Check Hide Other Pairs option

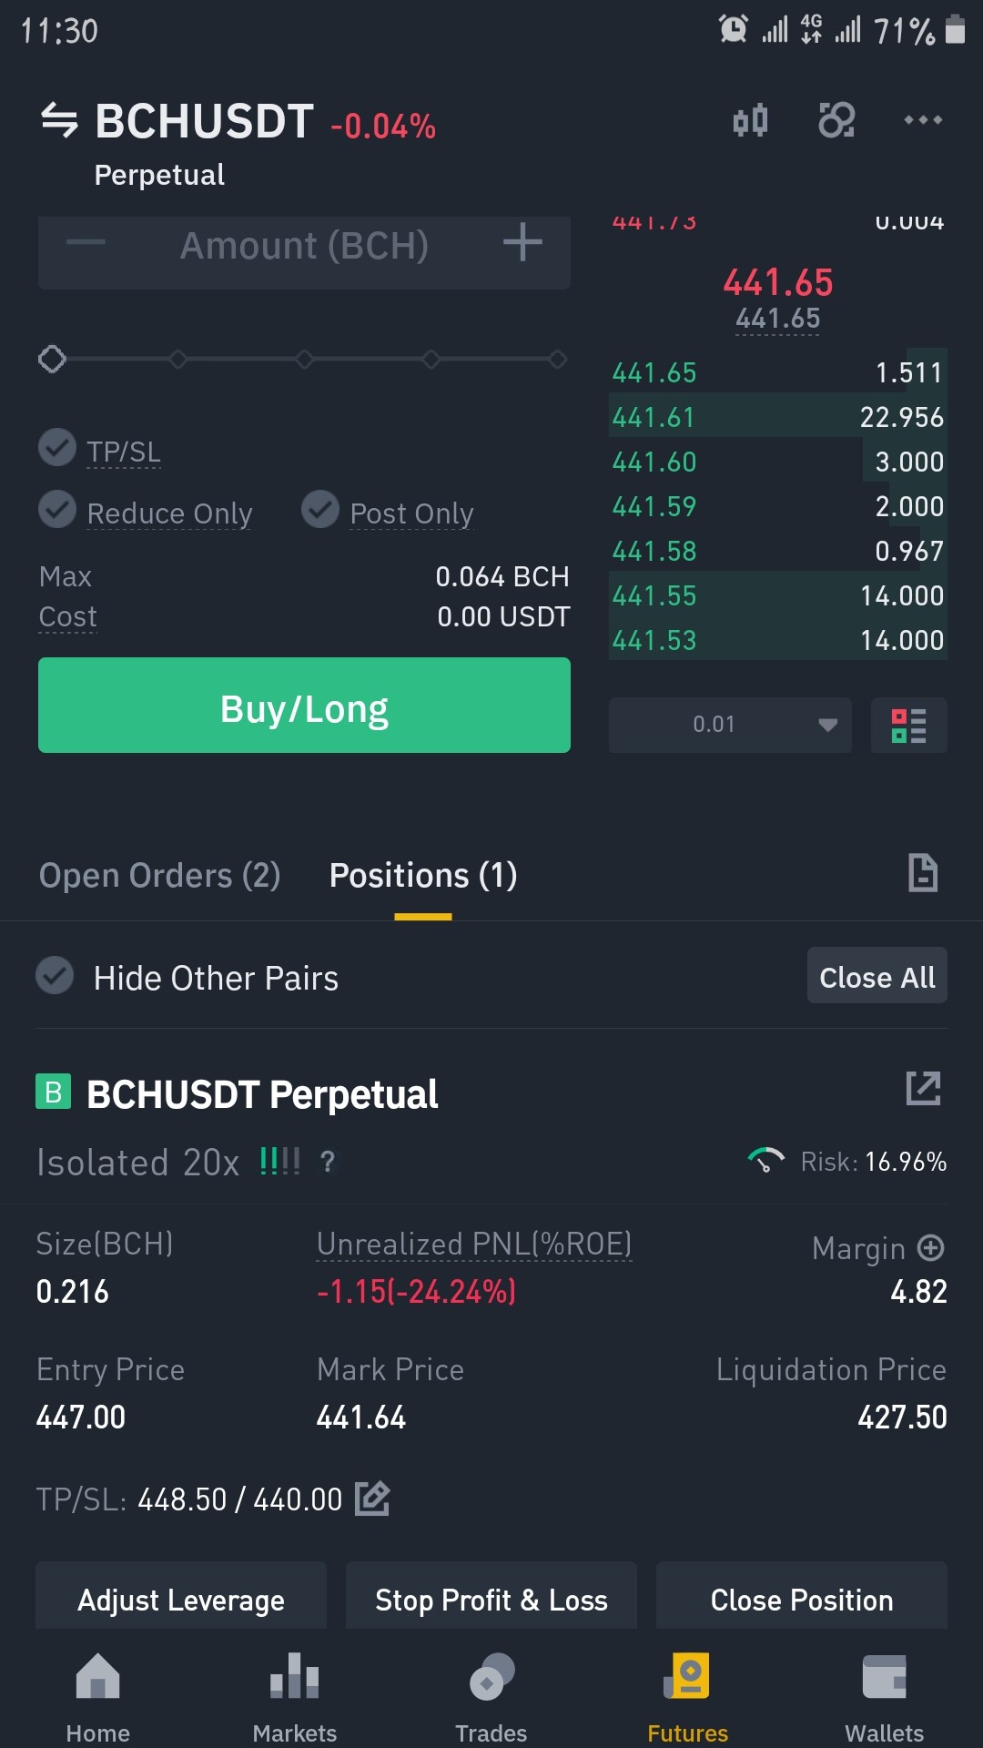(x=55, y=975)
